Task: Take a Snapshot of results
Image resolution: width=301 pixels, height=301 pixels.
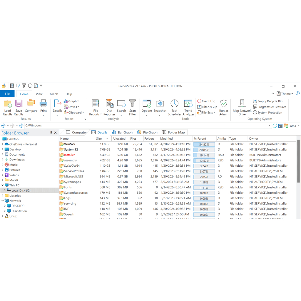Action: click(160, 107)
